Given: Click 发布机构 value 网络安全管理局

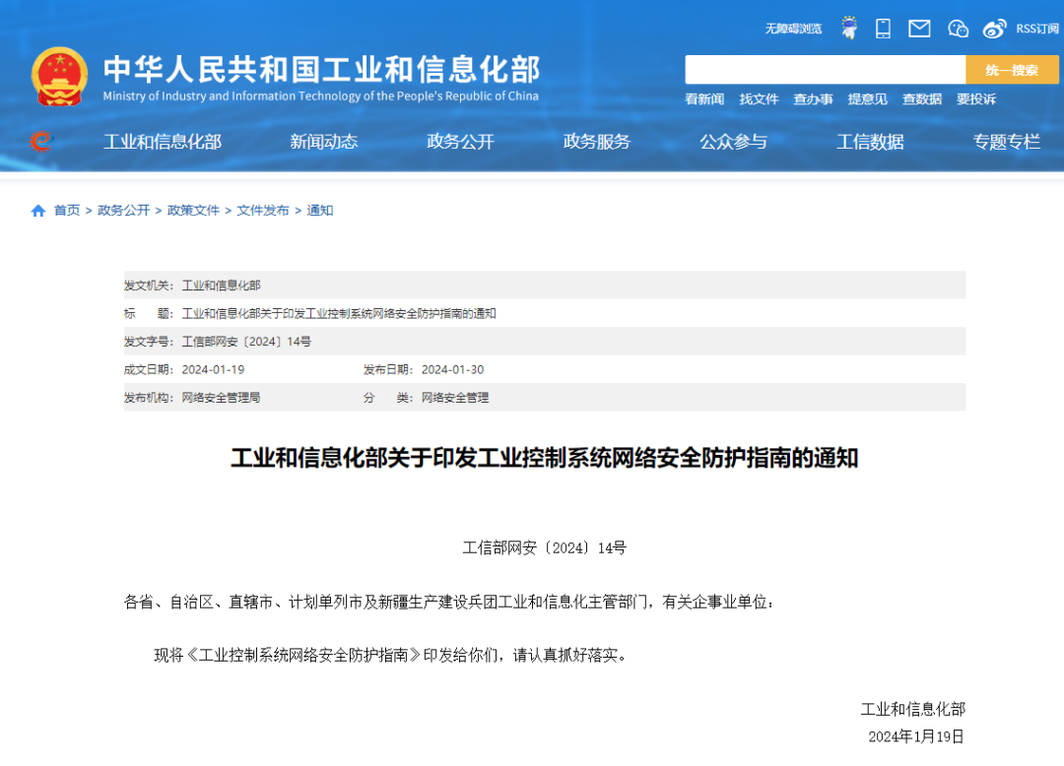Looking at the screenshot, I should pos(222,397).
